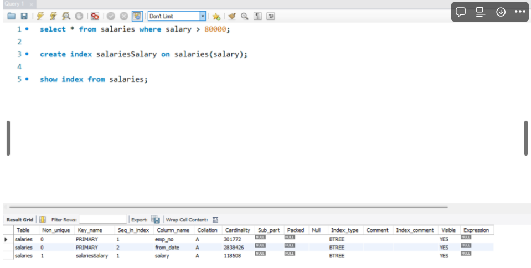Select the salariesSalary key name cell

coord(92,256)
